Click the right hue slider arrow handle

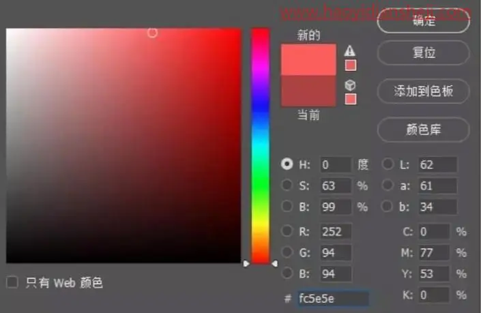point(275,263)
